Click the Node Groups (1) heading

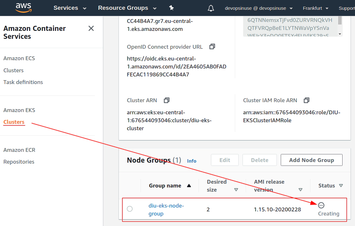coord(154,160)
